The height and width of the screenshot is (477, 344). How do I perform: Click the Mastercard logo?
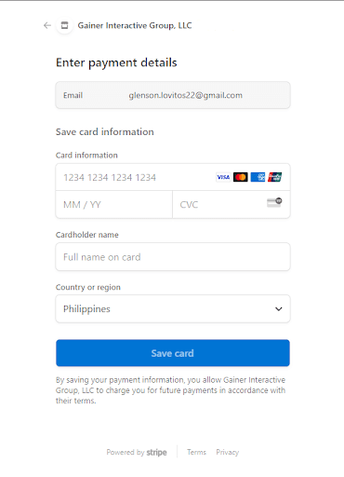[241, 177]
